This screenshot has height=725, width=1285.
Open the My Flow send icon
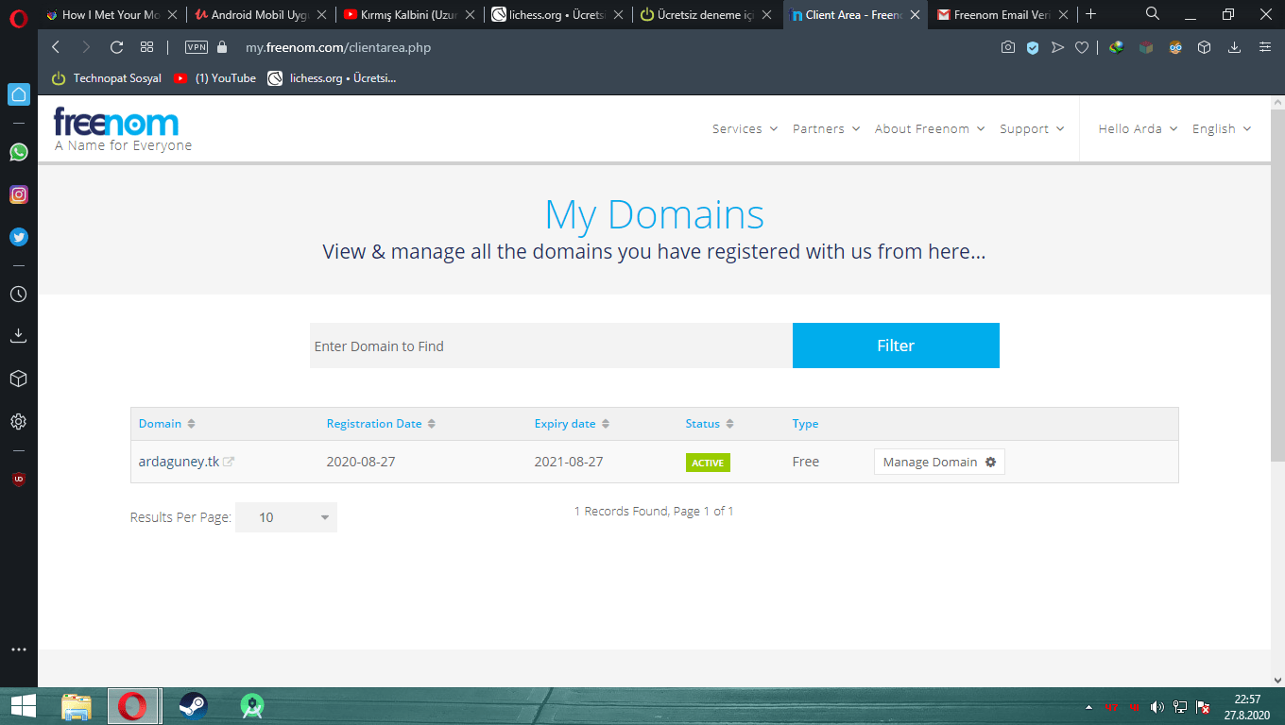click(1057, 47)
